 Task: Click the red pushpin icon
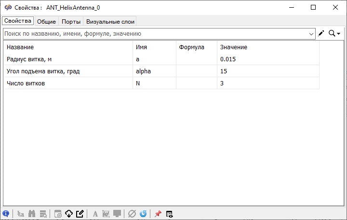(x=158, y=214)
